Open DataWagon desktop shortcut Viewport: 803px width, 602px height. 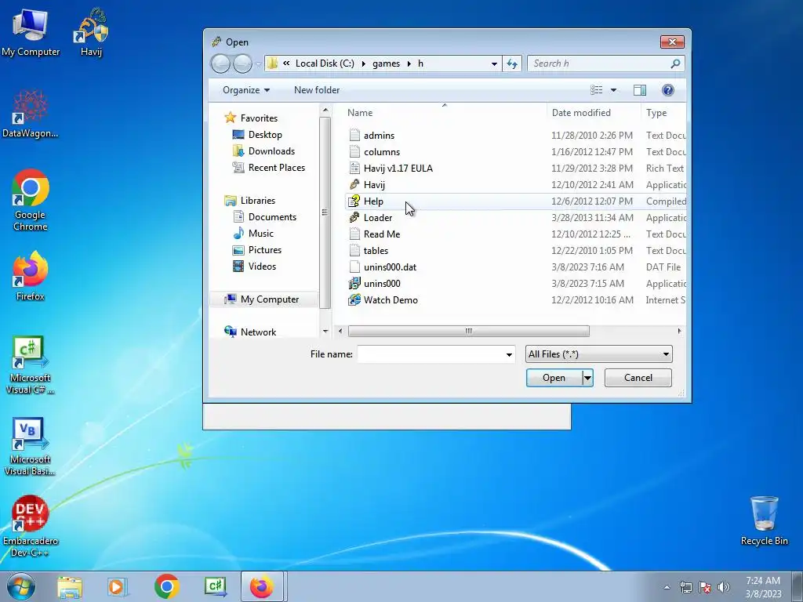click(x=31, y=114)
